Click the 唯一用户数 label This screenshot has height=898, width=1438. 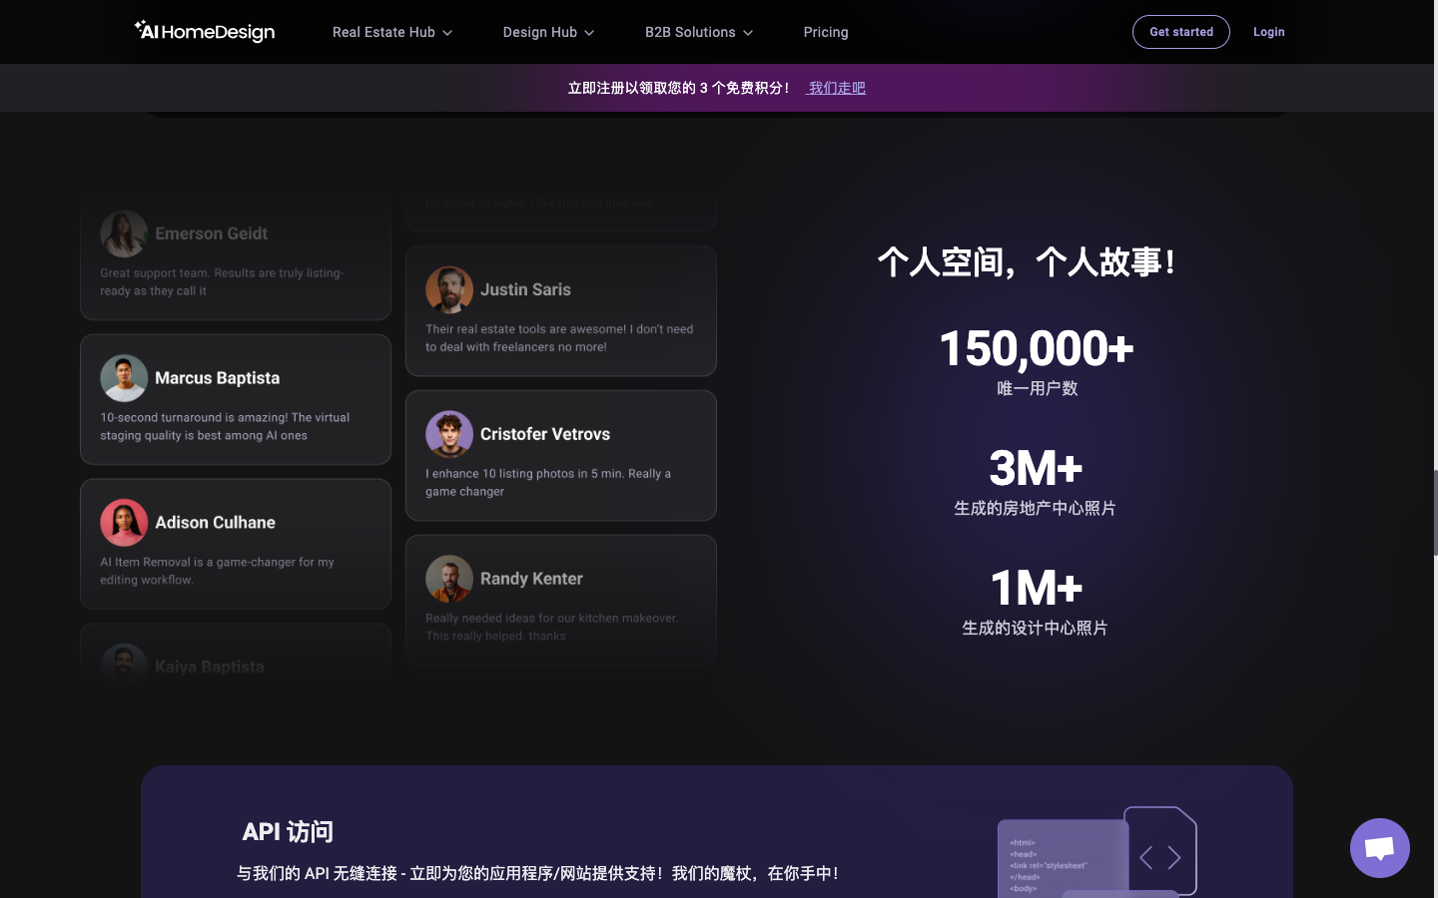pyautogui.click(x=1037, y=388)
